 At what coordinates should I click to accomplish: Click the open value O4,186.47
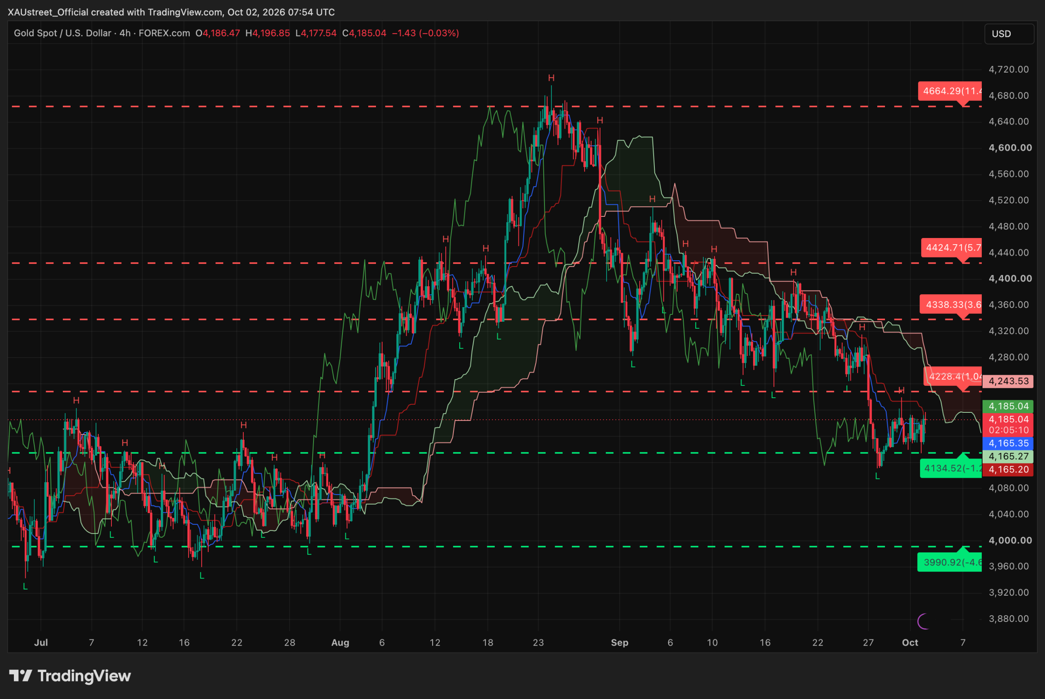(x=218, y=33)
